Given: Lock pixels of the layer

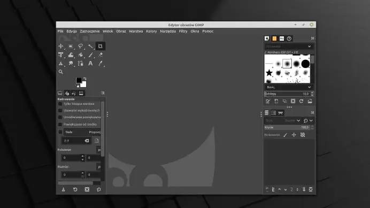Looking at the screenshot, I should click(x=286, y=135).
